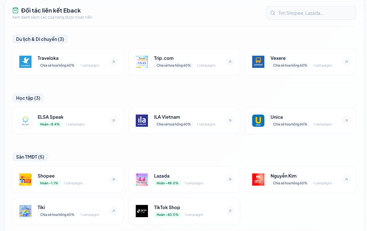Open Shopee with its arrow icon
367x231 pixels.
tap(114, 180)
